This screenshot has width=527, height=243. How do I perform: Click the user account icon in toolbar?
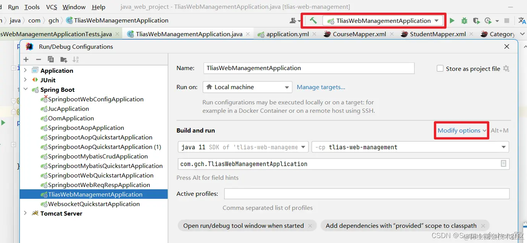[293, 21]
